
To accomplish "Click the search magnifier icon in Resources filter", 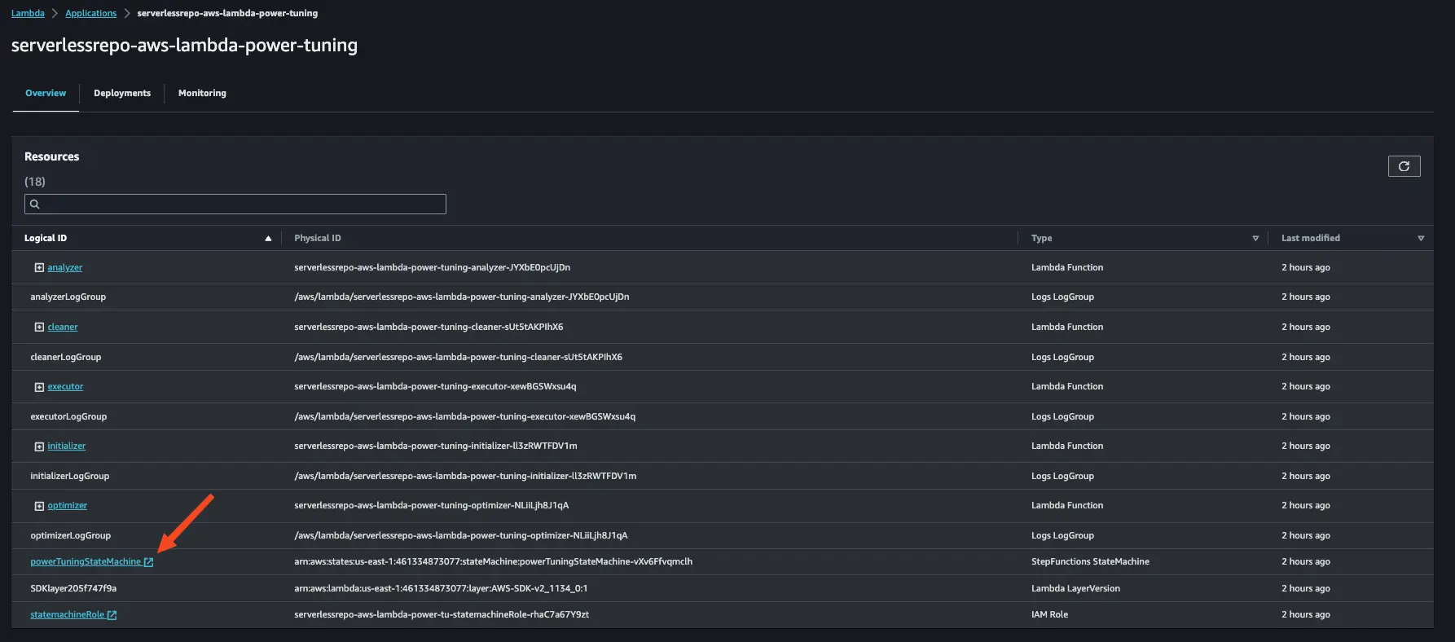I will click(35, 204).
